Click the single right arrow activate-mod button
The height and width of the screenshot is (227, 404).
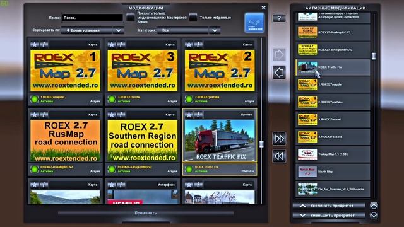click(279, 55)
